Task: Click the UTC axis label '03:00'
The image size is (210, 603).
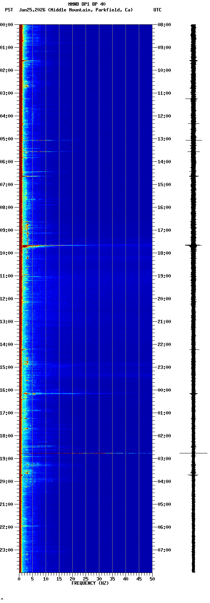Action: tap(164, 459)
